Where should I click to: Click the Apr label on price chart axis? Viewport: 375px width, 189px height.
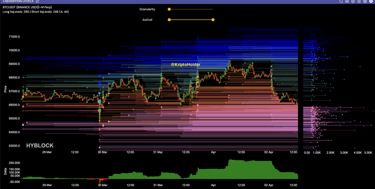213,152
